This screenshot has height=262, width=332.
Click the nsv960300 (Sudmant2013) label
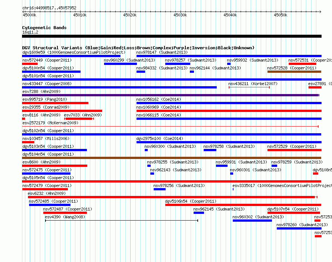(170, 146)
